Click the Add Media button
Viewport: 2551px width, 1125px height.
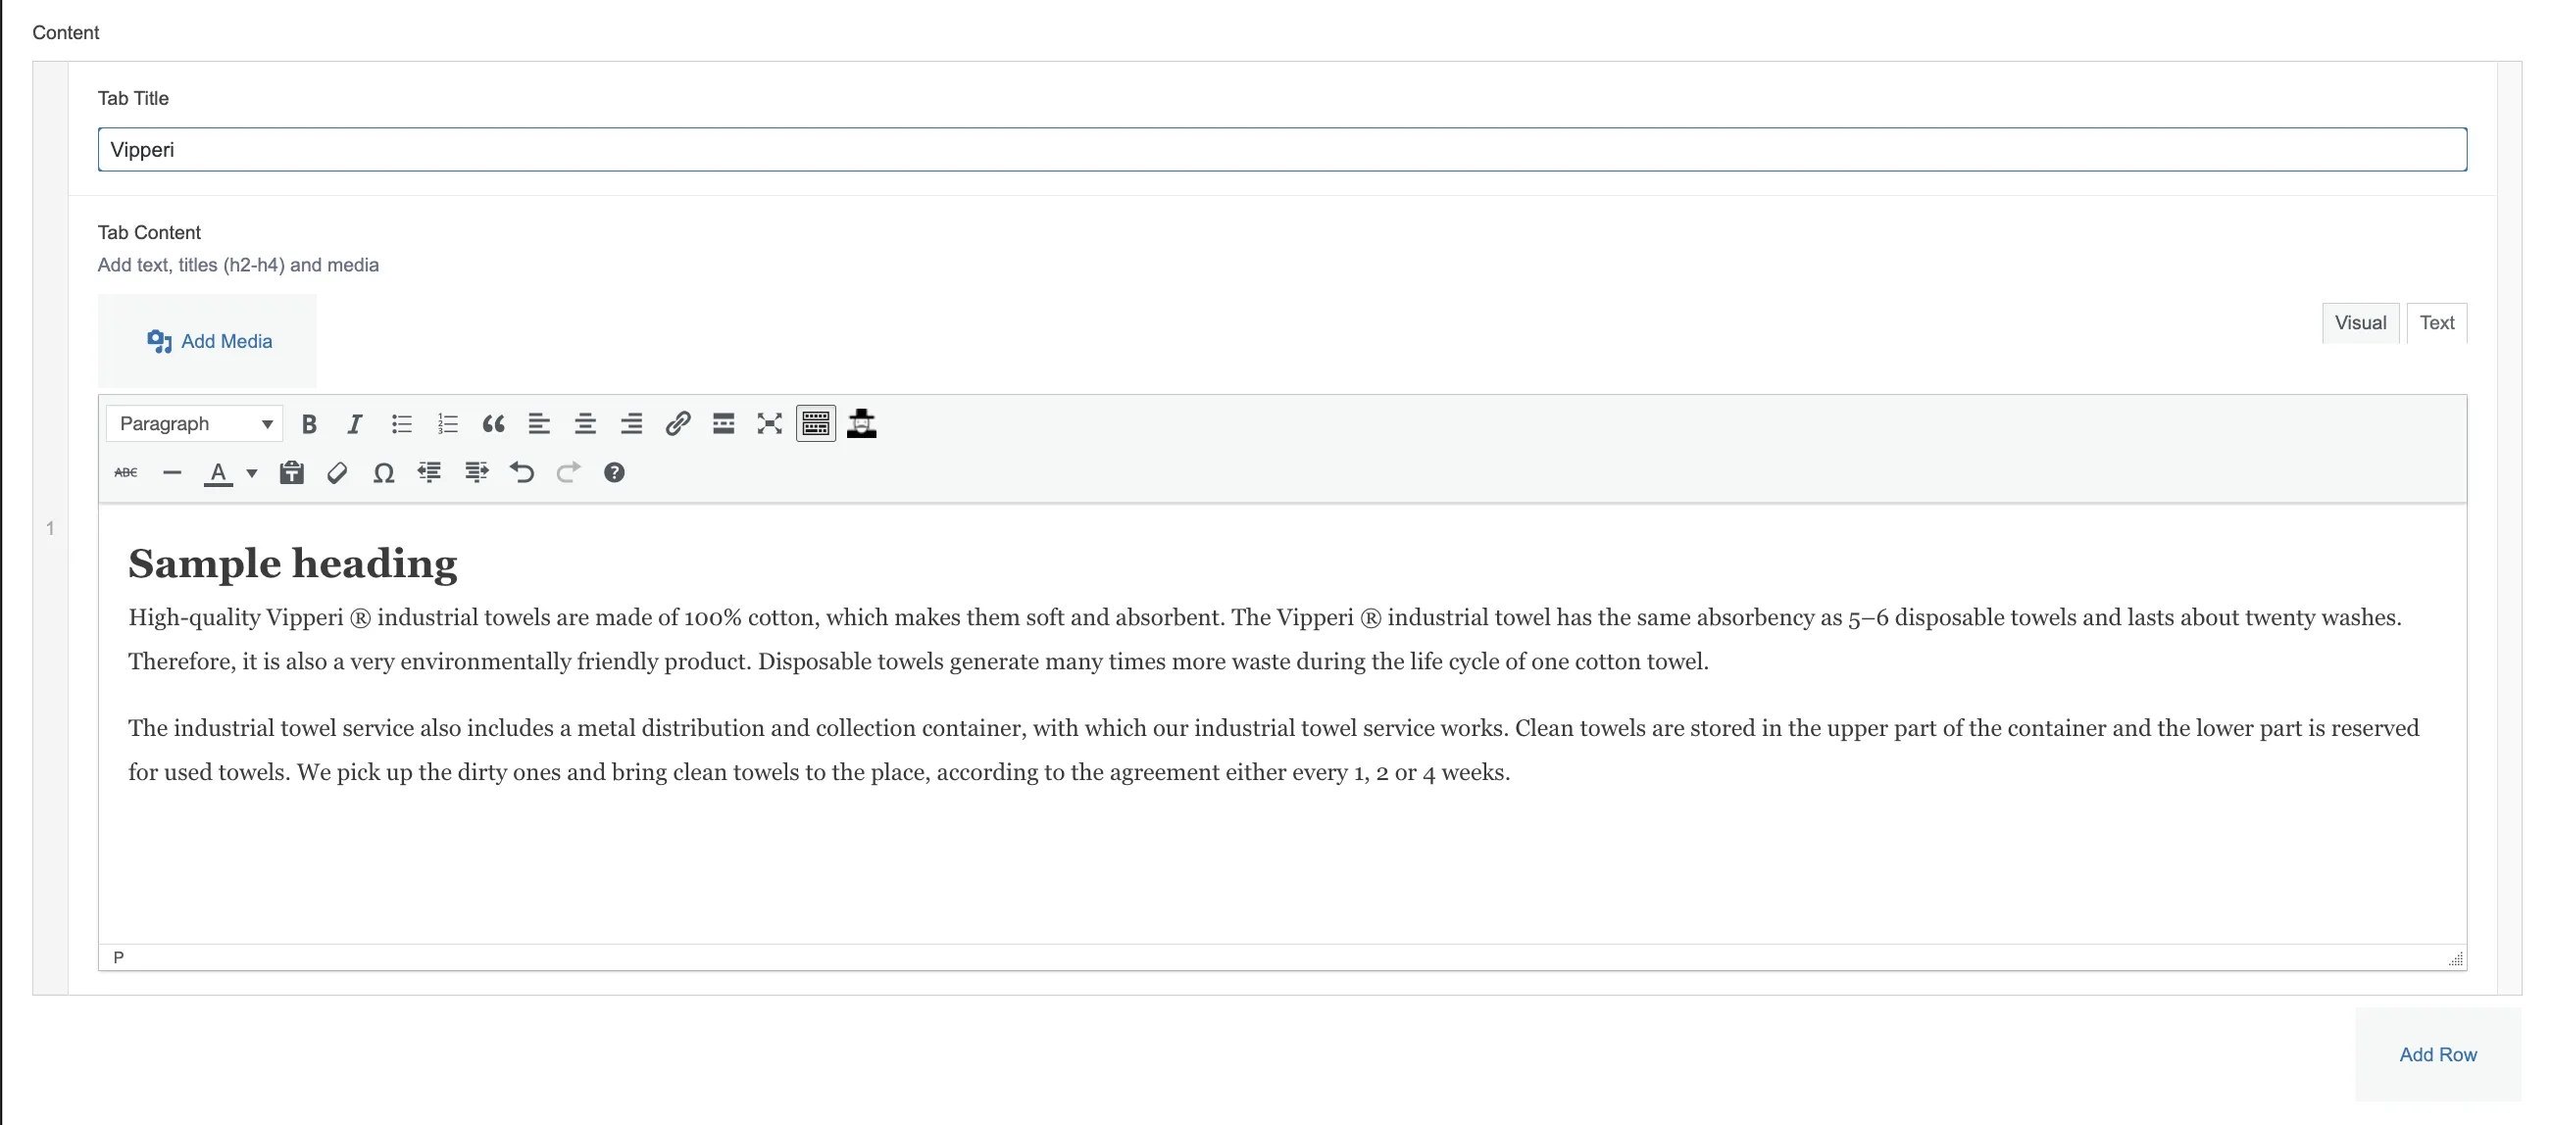point(209,340)
